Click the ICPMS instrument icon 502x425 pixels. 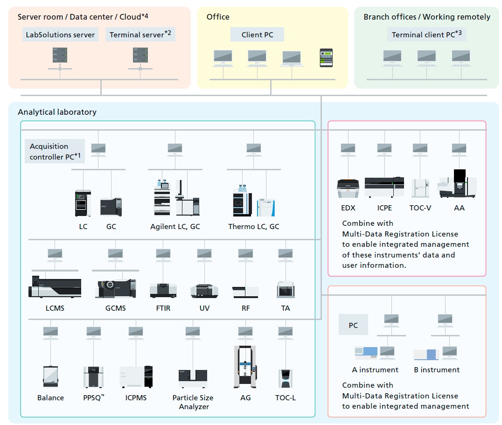pos(136,376)
